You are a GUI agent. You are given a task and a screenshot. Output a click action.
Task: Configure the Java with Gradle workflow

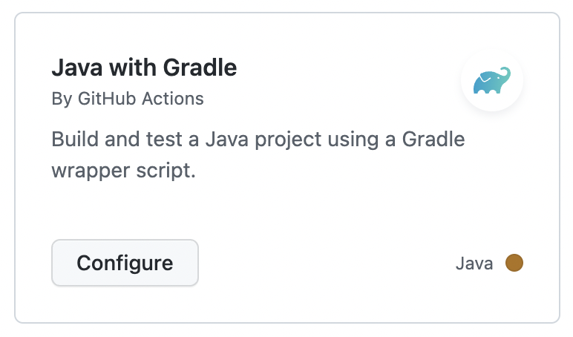click(x=125, y=263)
